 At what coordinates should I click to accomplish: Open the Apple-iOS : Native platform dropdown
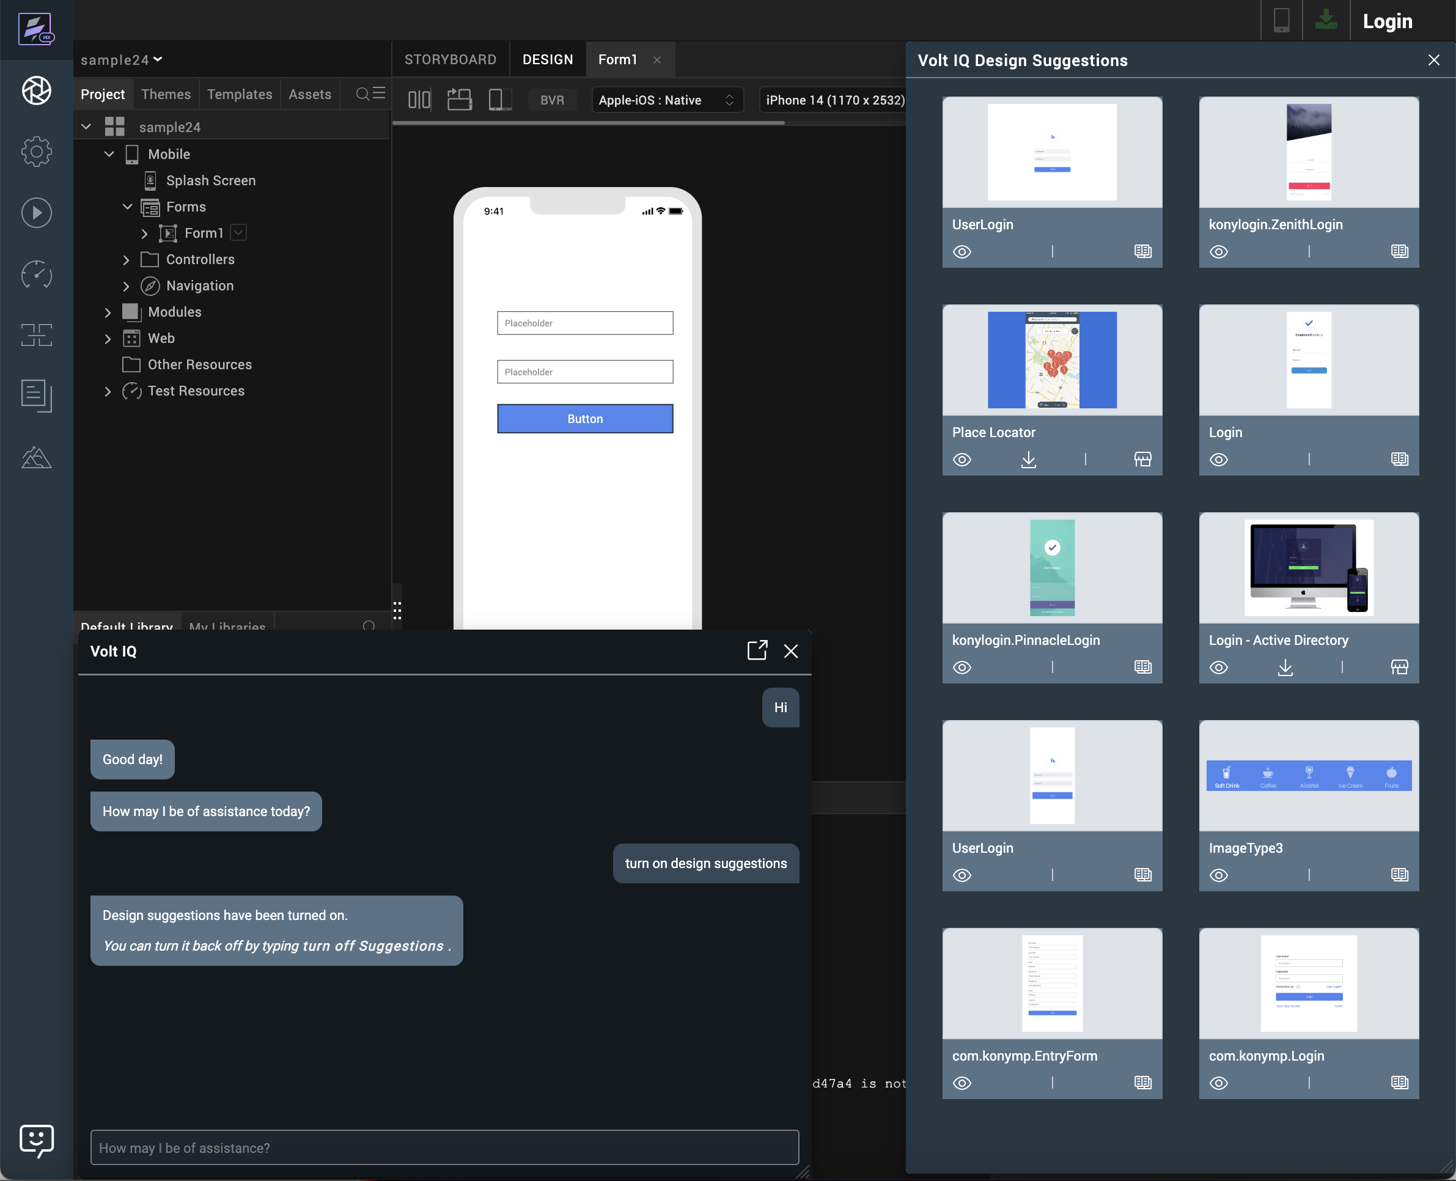click(667, 100)
